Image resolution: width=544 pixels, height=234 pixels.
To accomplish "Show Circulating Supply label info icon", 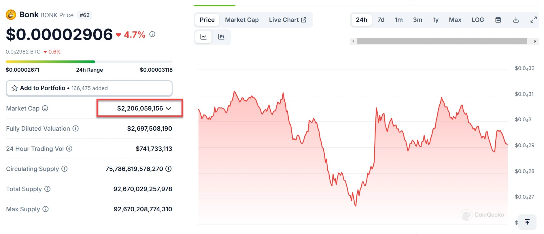I will pyautogui.click(x=65, y=169).
